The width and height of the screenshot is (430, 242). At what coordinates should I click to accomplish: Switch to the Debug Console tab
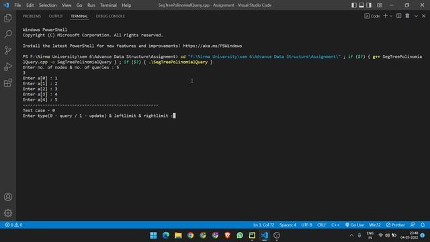pos(110,16)
